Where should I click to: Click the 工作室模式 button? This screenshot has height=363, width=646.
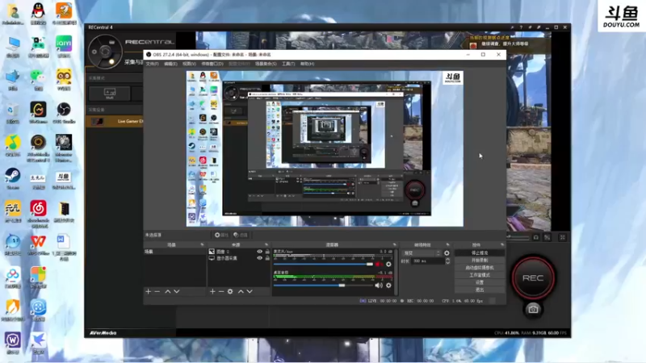pyautogui.click(x=480, y=275)
